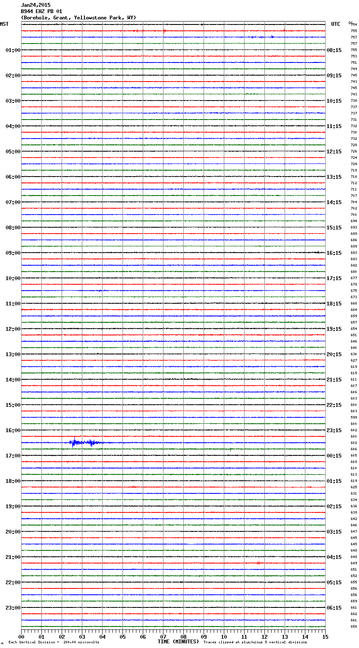This screenshot has height=648, width=359.
Task: Select the "01:00" MST row label
Action: pyautogui.click(x=13, y=50)
